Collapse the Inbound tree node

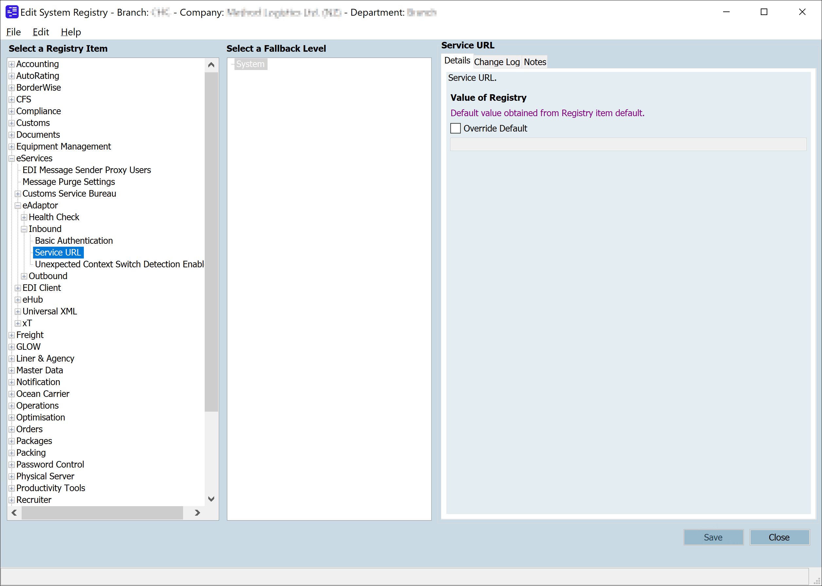24,229
